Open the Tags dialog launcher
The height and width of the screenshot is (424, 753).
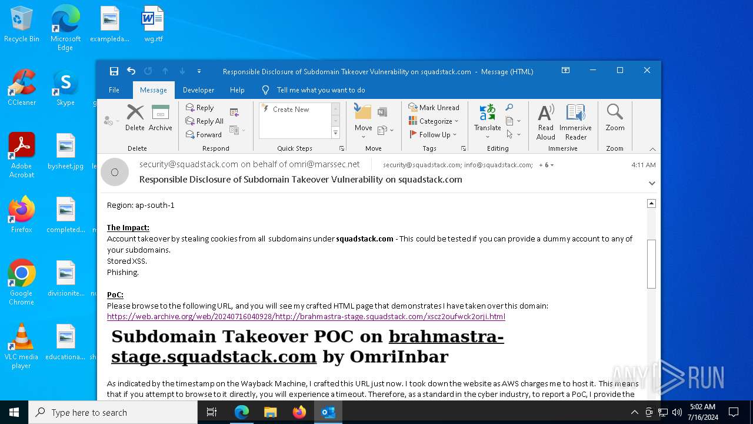(464, 148)
